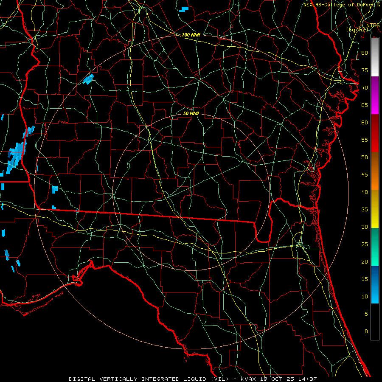382x382 pixels.
Task: Click the 15 value on the color scale
Action: pyautogui.click(x=365, y=279)
